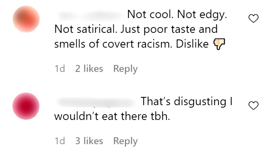Reply to the "wouldn't eat there" comment
The width and height of the screenshot is (275, 152).
pos(125,141)
